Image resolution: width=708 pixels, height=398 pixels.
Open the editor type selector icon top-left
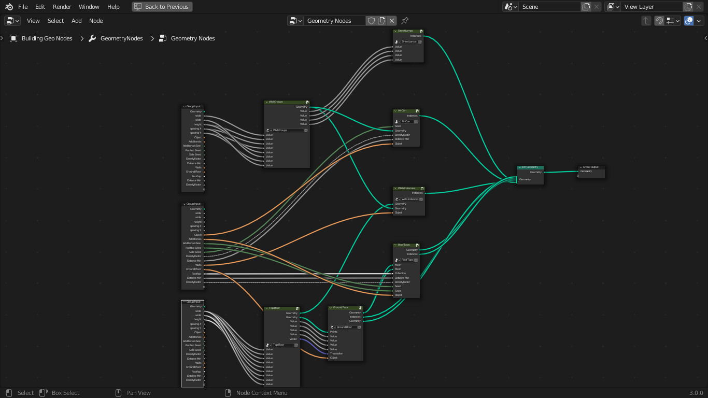point(12,21)
